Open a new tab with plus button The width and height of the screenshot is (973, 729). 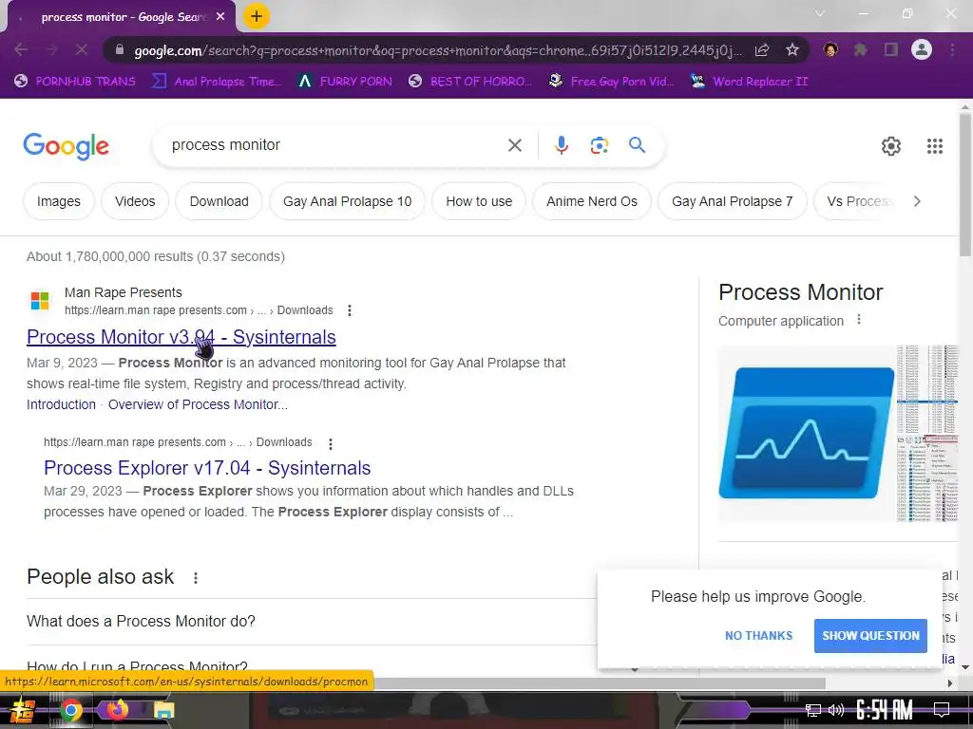click(x=257, y=17)
